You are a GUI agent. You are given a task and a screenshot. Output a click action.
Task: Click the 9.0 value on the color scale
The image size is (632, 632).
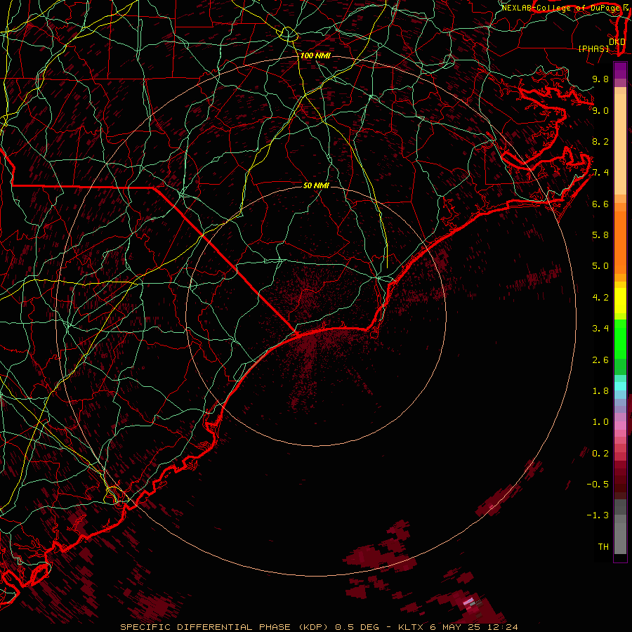point(600,110)
